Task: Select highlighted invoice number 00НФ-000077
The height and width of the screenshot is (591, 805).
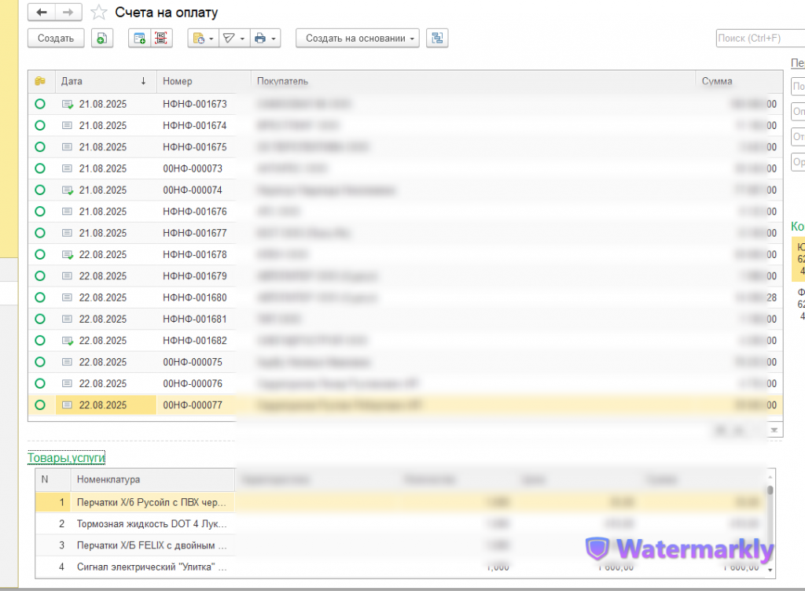Action: click(x=193, y=405)
